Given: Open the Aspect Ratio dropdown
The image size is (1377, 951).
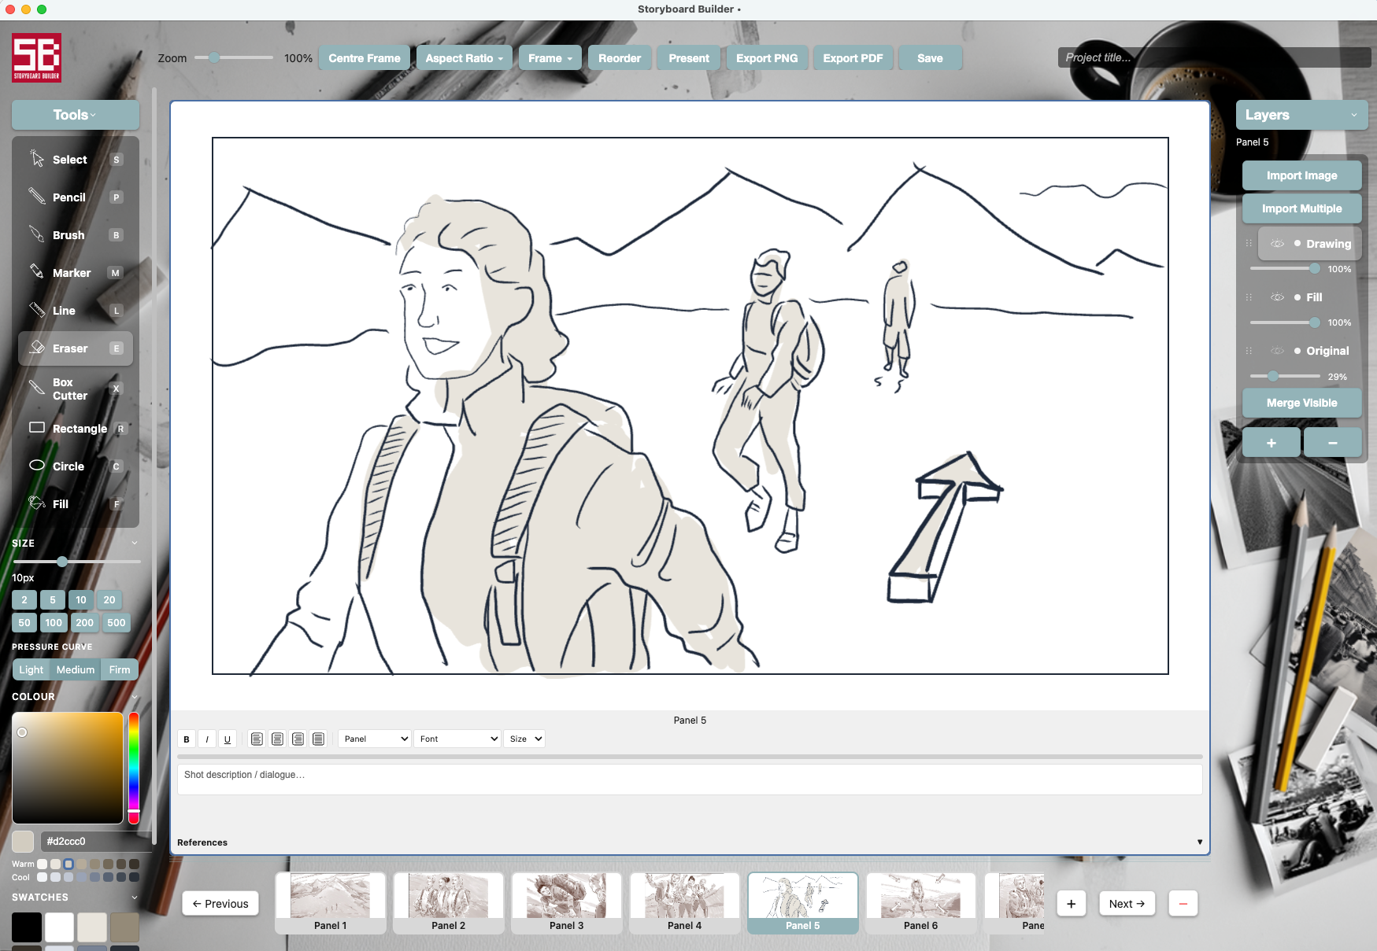Looking at the screenshot, I should 464,57.
